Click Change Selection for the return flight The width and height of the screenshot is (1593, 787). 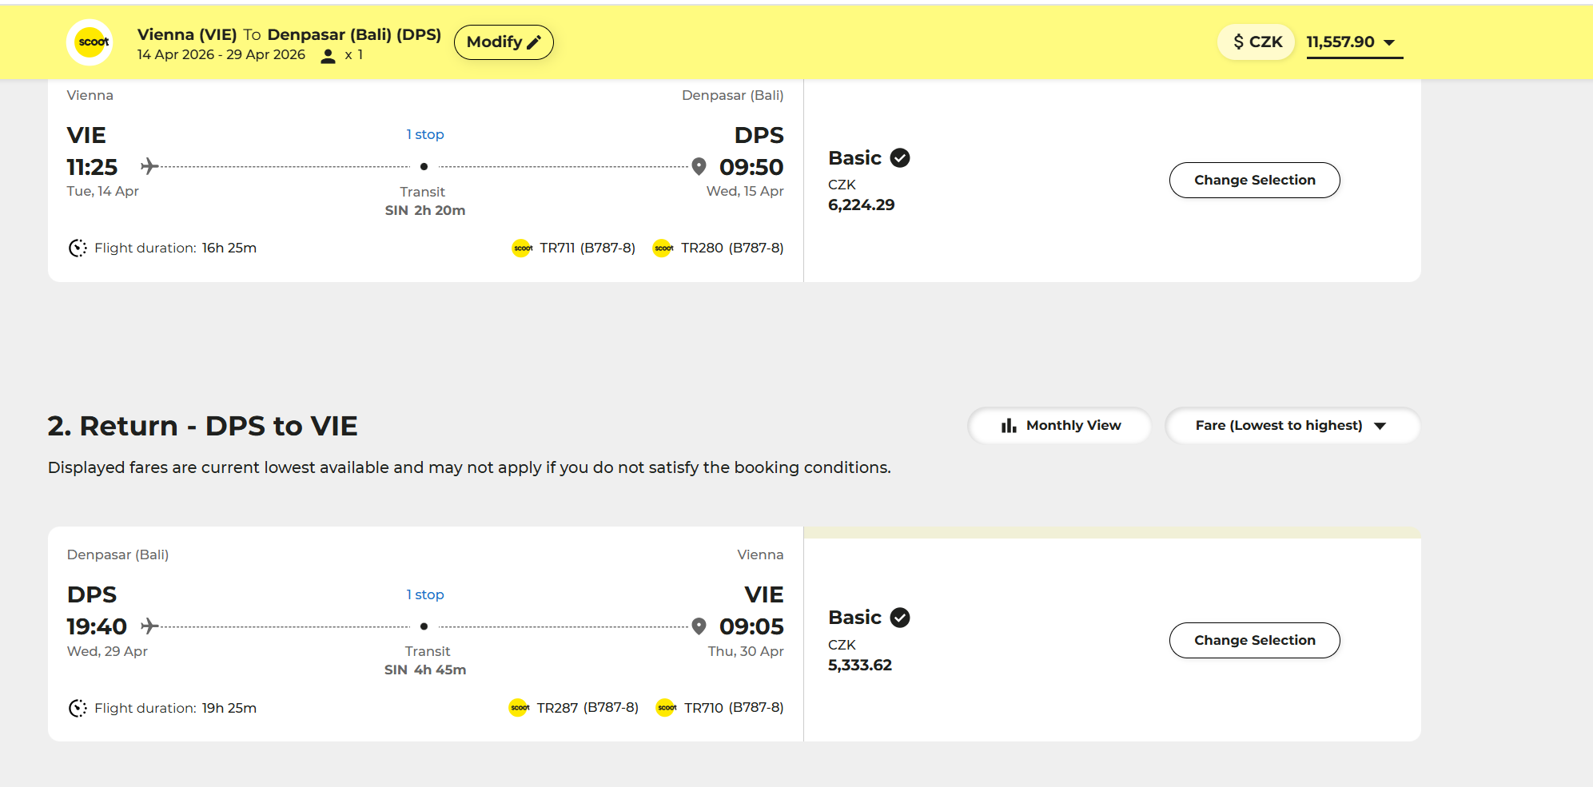[x=1254, y=641]
